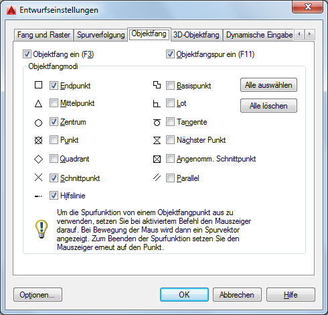Click the Endpunkt square snap icon
The image size is (328, 315).
[38, 85]
